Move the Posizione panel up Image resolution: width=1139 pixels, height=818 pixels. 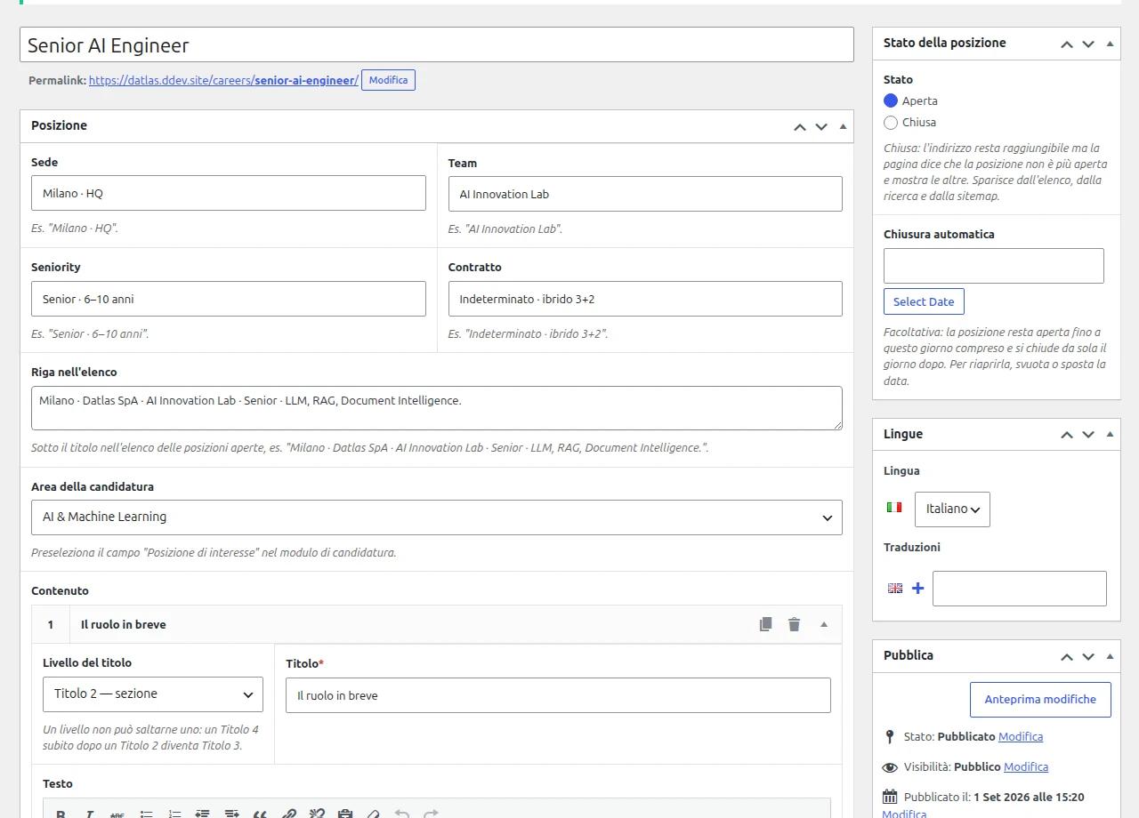799,126
